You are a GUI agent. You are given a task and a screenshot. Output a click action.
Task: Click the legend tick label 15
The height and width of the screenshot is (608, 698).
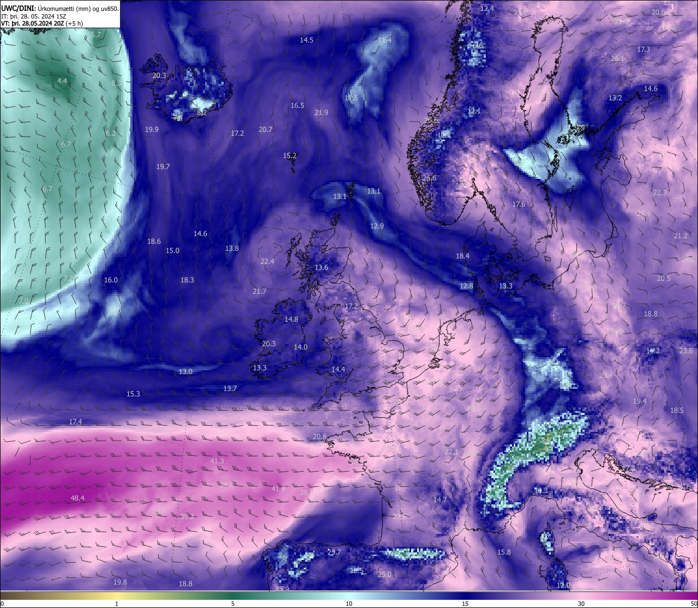[x=465, y=604]
